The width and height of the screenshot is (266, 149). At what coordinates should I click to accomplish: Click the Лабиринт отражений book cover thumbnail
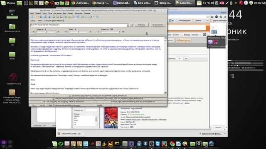(x=111, y=118)
